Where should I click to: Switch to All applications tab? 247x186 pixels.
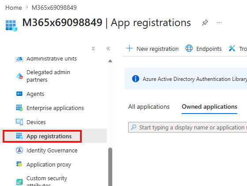click(x=149, y=106)
